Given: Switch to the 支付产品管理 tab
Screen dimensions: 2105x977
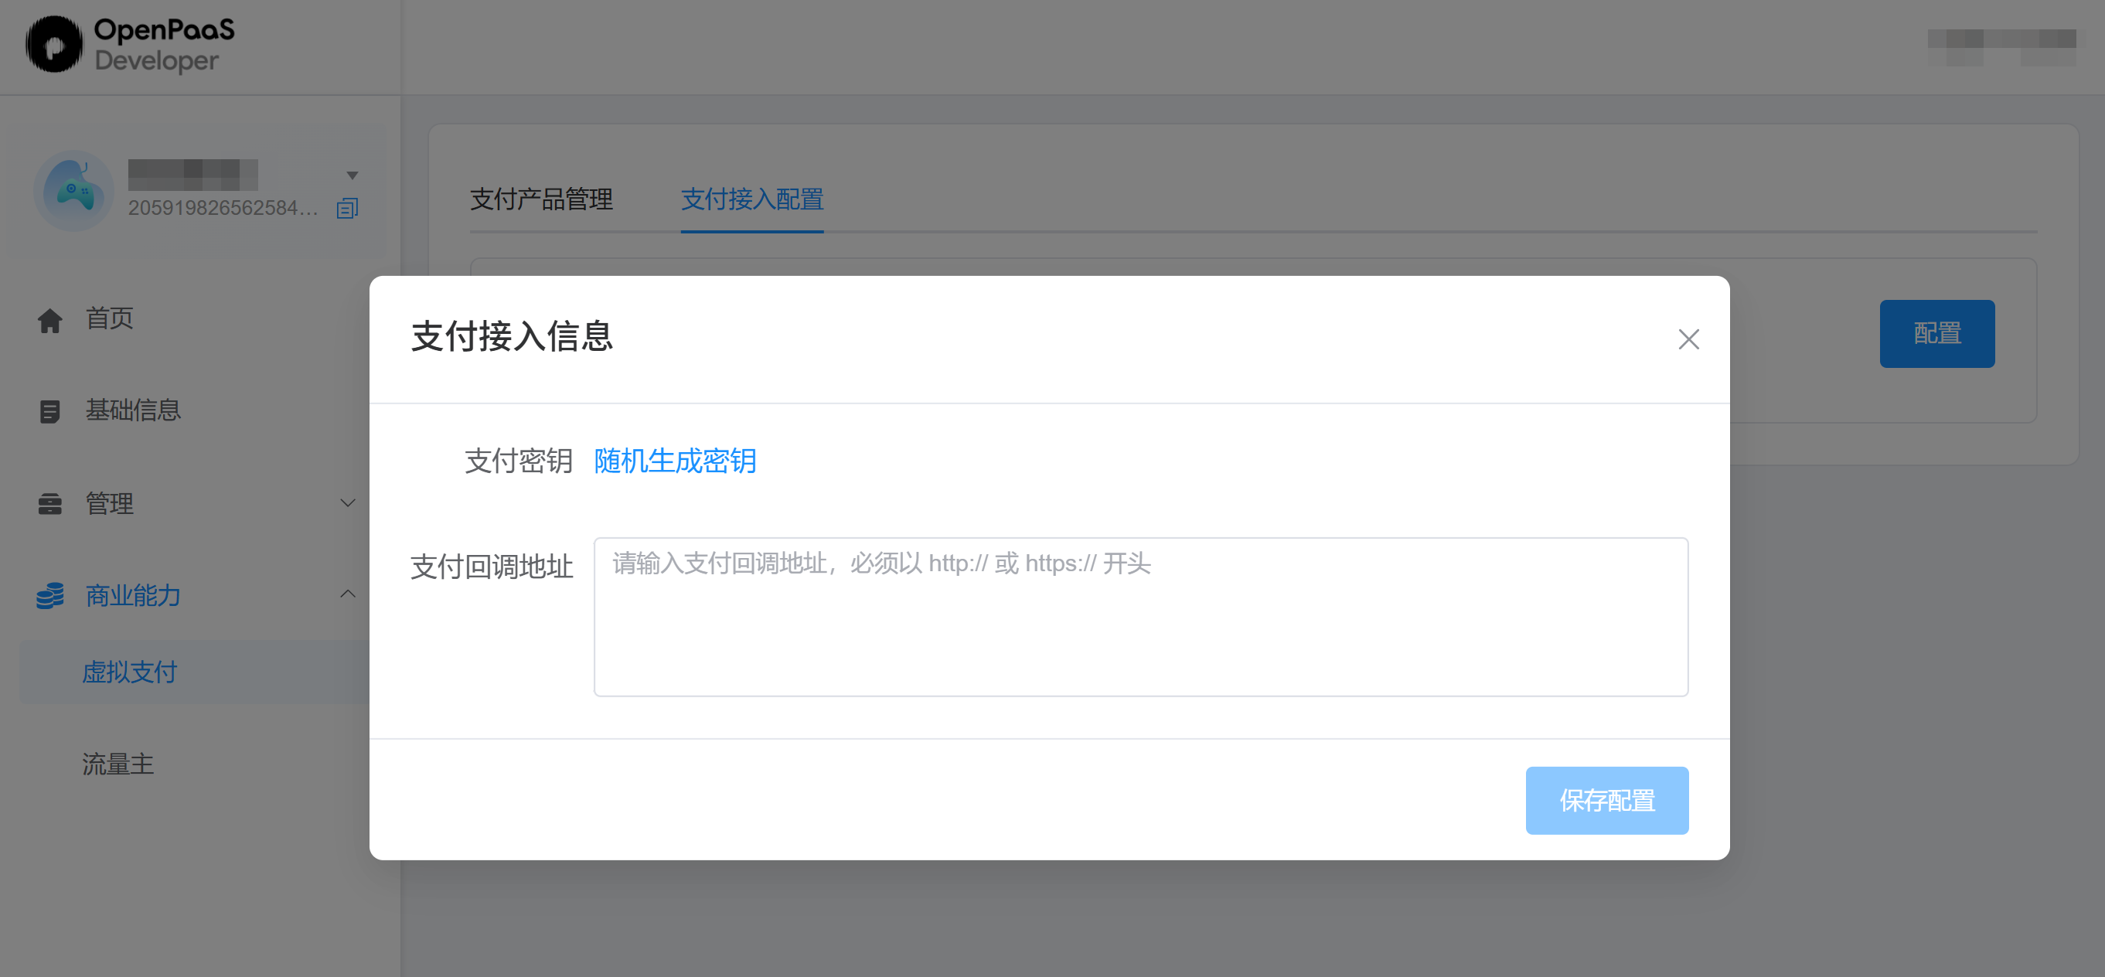Looking at the screenshot, I should pyautogui.click(x=541, y=199).
